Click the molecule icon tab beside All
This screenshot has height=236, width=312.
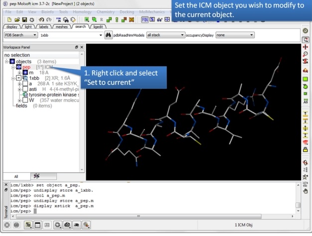[43, 176]
